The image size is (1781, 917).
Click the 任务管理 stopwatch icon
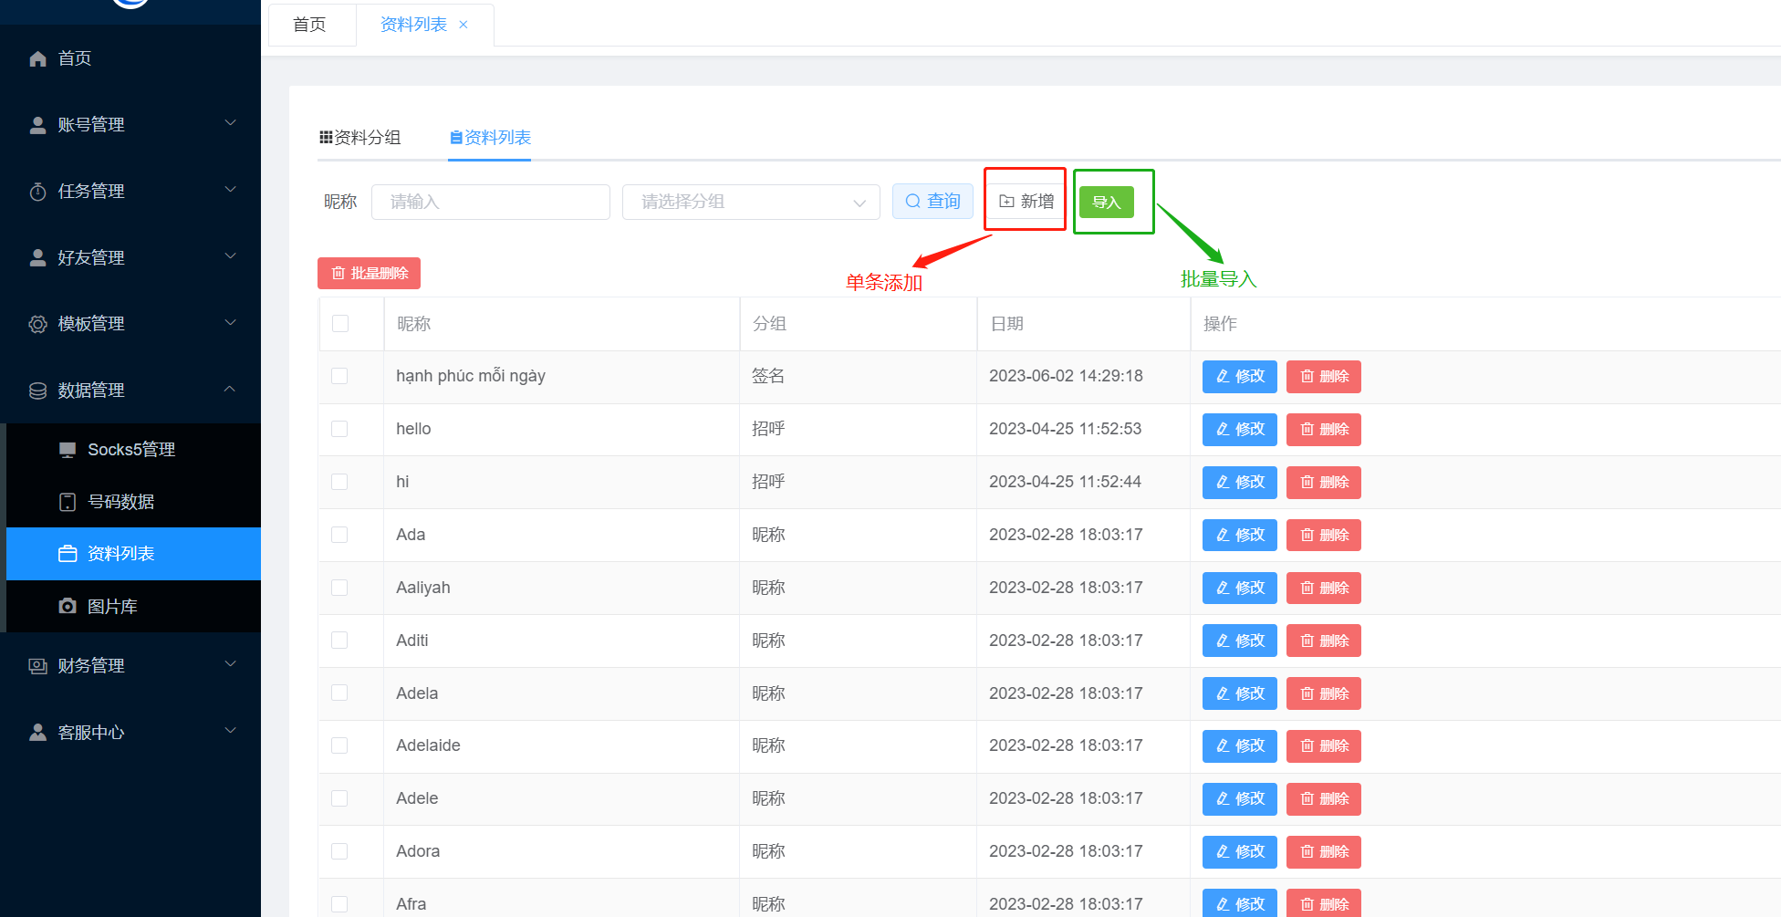[x=37, y=192]
